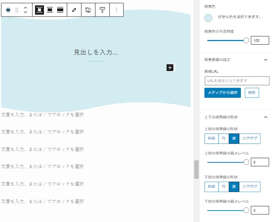Select 斜線 for the lower border shape

tap(212, 187)
